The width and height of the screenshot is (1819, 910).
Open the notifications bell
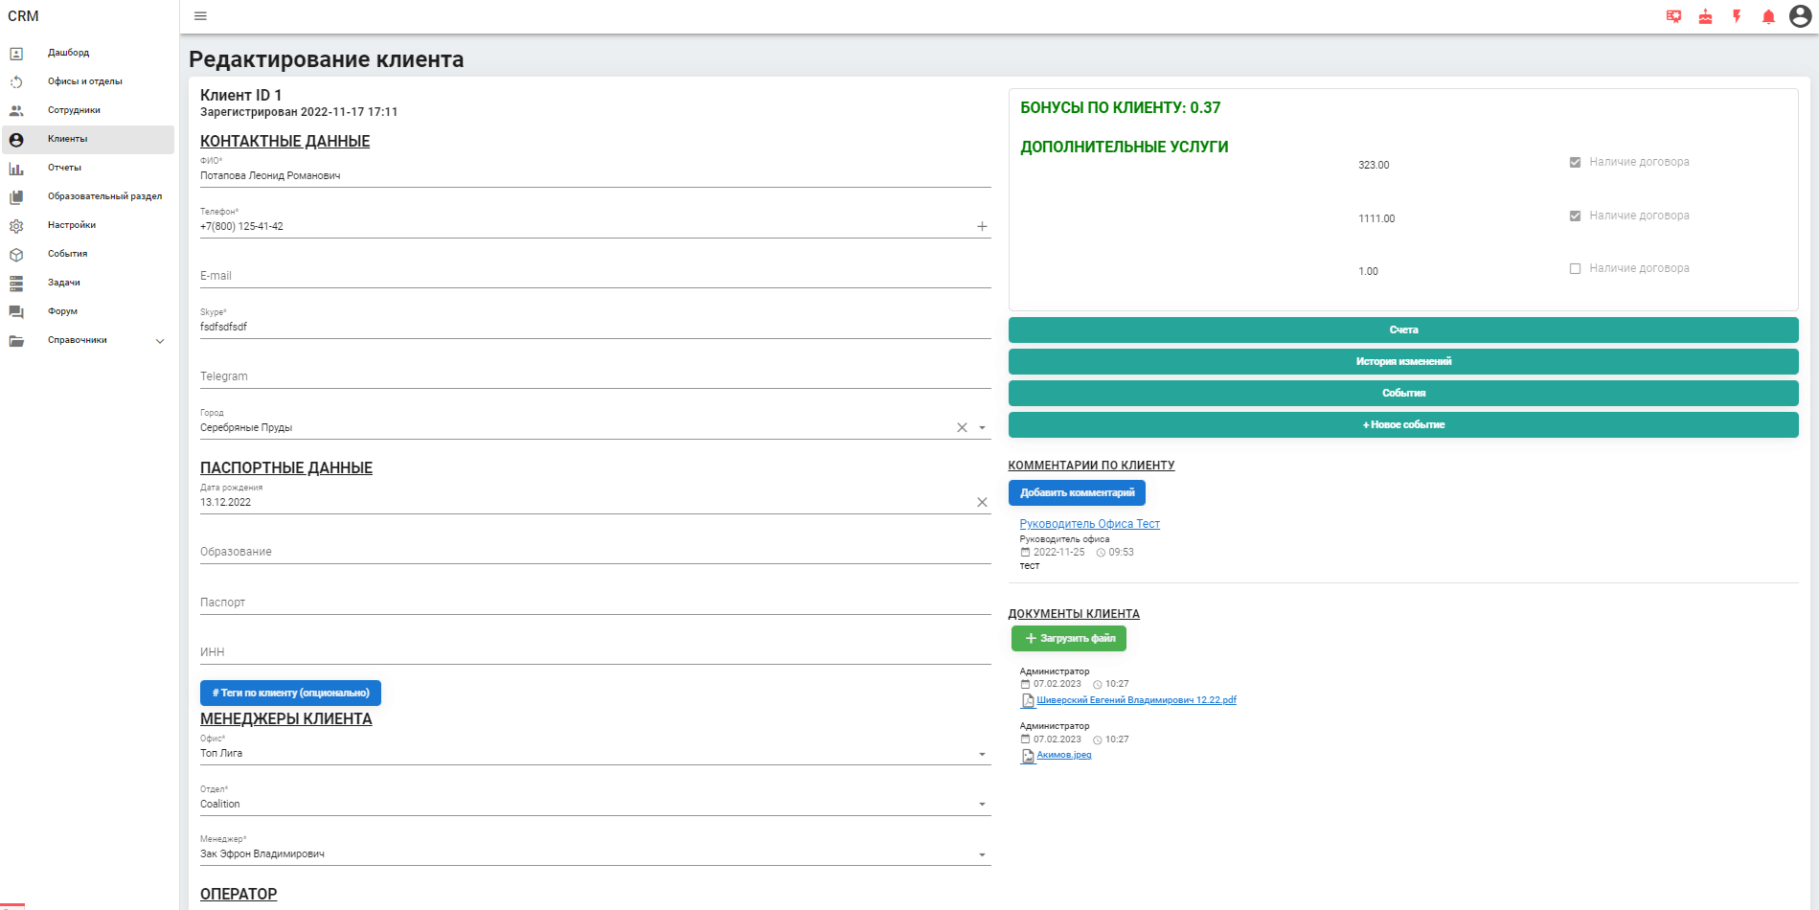[1768, 16]
